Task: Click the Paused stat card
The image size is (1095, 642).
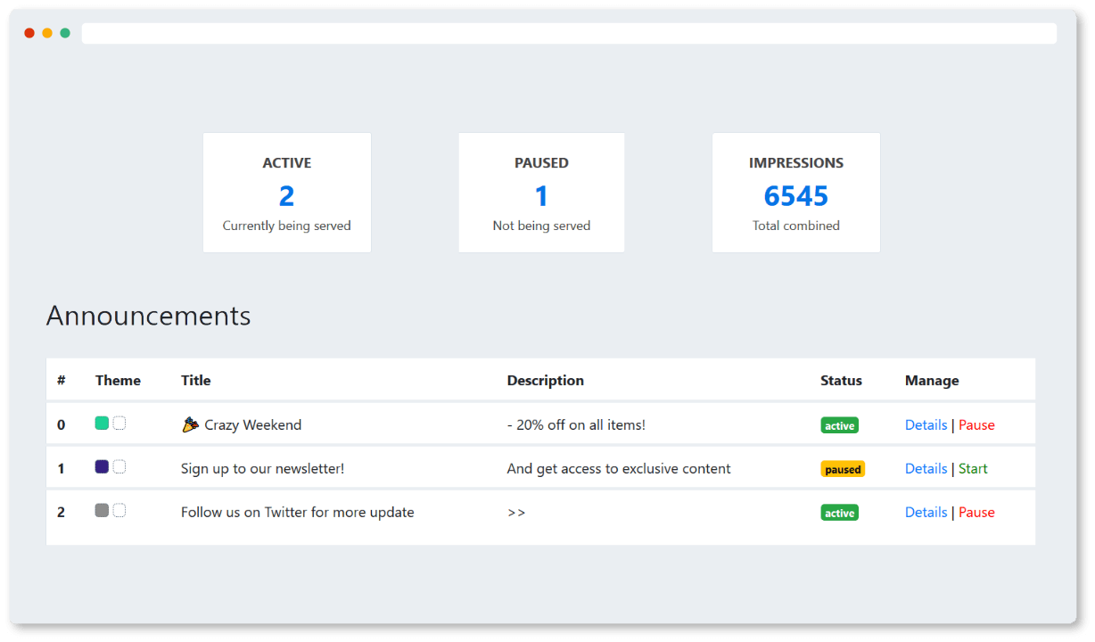Action: 541,193
